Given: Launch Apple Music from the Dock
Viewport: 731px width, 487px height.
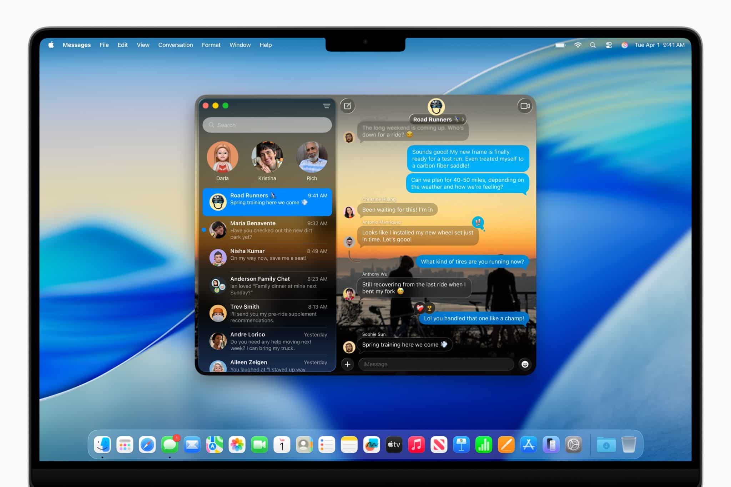Looking at the screenshot, I should point(417,444).
